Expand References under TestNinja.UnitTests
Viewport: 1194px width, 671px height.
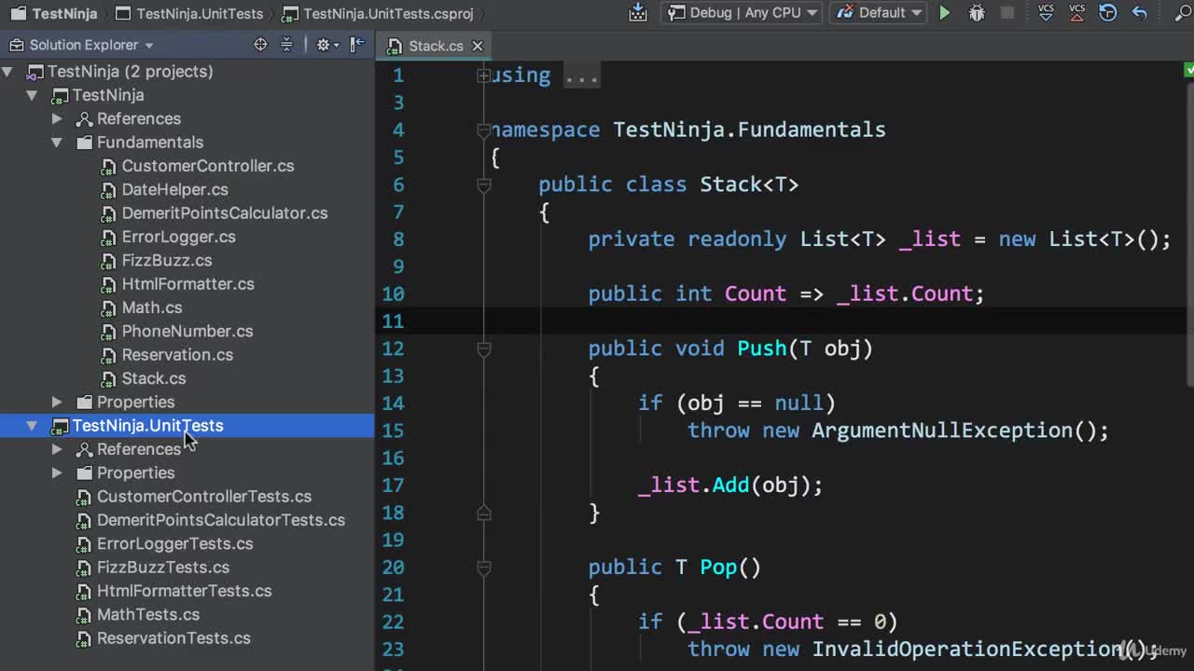57,449
